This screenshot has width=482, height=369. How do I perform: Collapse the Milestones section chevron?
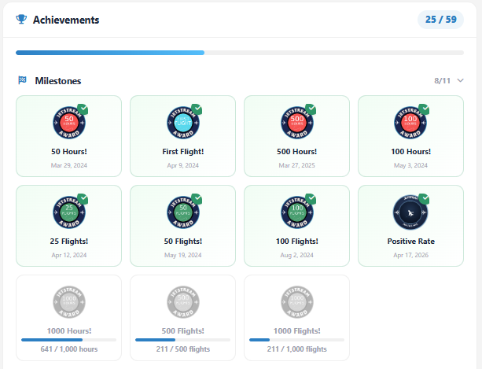pyautogui.click(x=460, y=80)
